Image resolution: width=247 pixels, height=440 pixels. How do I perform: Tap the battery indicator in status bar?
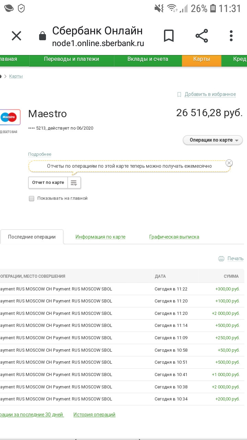[213, 8]
